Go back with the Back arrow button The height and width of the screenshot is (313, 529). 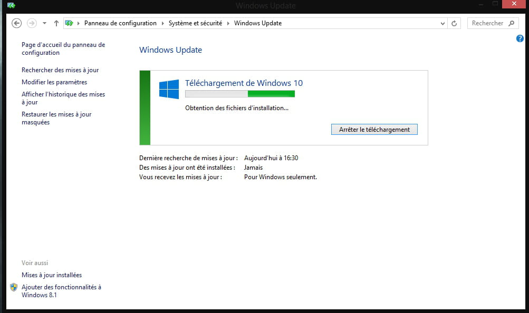click(x=16, y=23)
